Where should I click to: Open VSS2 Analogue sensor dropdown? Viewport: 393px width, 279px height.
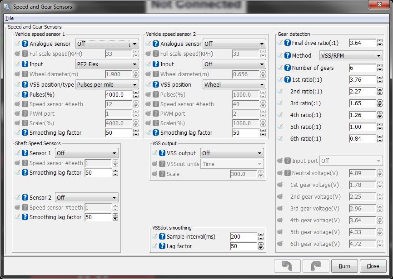[x=234, y=44]
